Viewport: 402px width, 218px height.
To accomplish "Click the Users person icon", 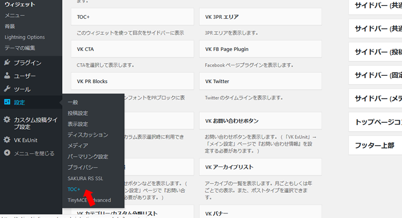I will pos(7,76).
